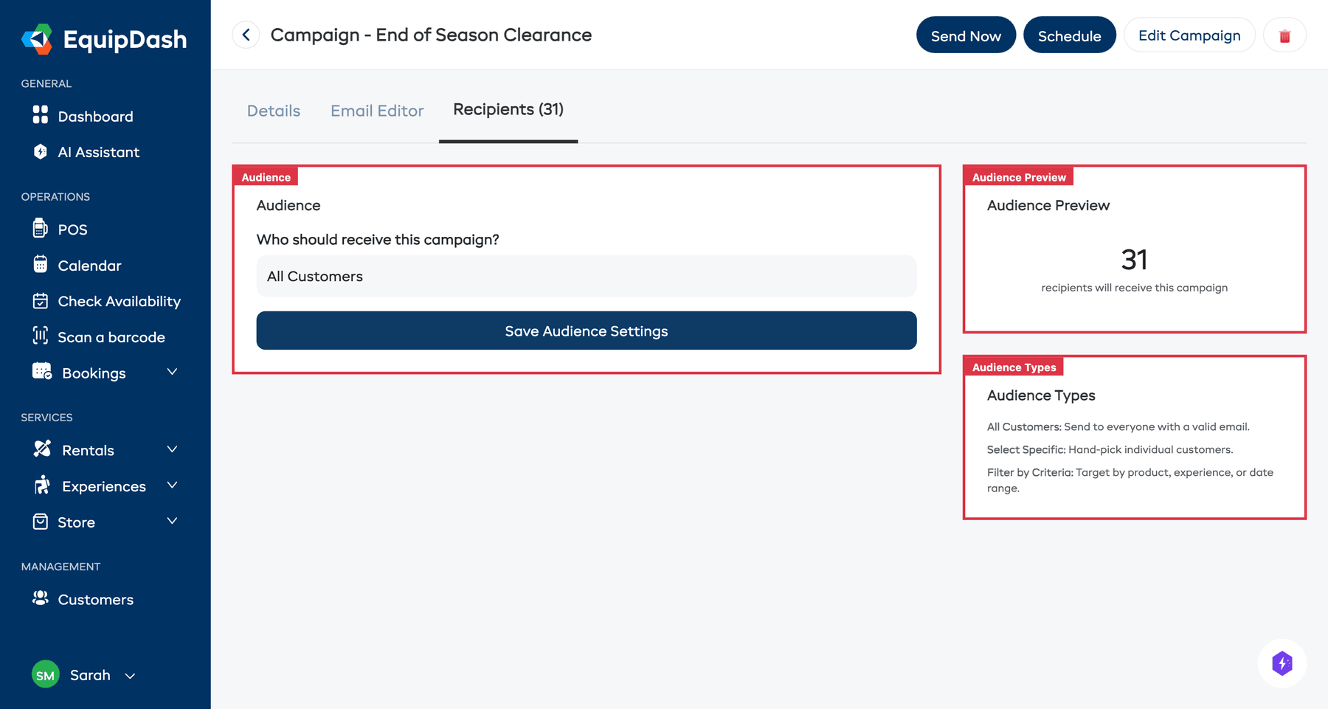Click the delete campaign trash icon
Viewport: 1328px width, 709px height.
[1284, 35]
